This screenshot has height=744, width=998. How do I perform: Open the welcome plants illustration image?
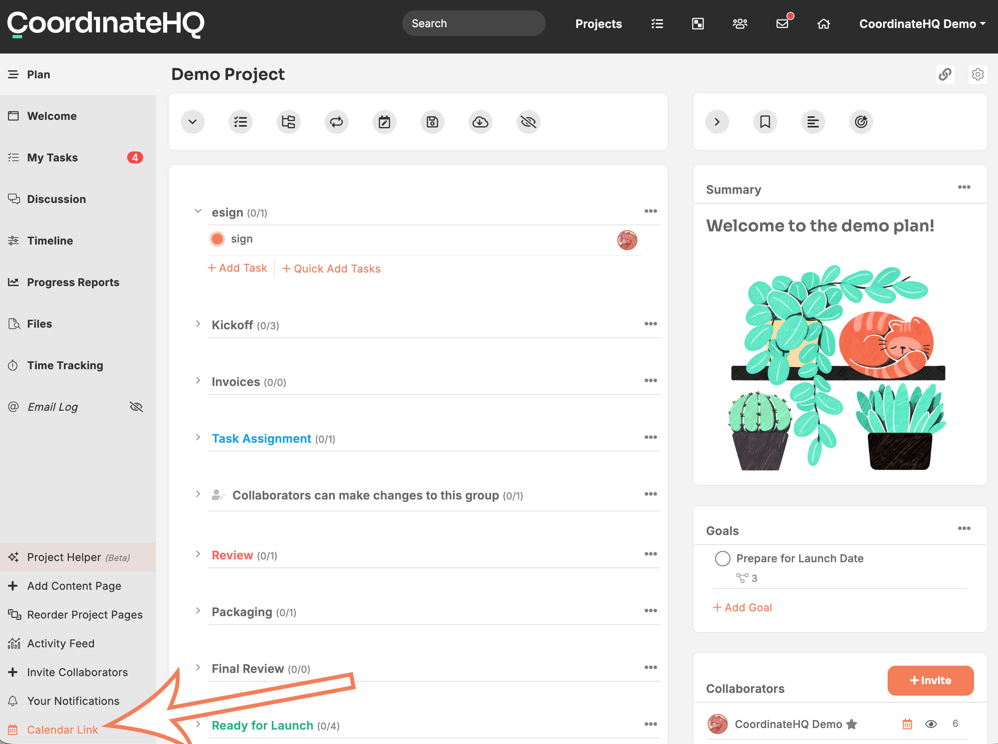(x=838, y=368)
